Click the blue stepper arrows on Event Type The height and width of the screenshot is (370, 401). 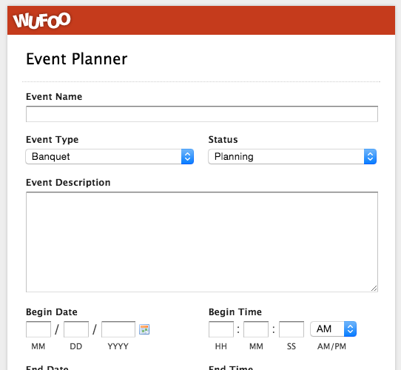pyautogui.click(x=187, y=156)
